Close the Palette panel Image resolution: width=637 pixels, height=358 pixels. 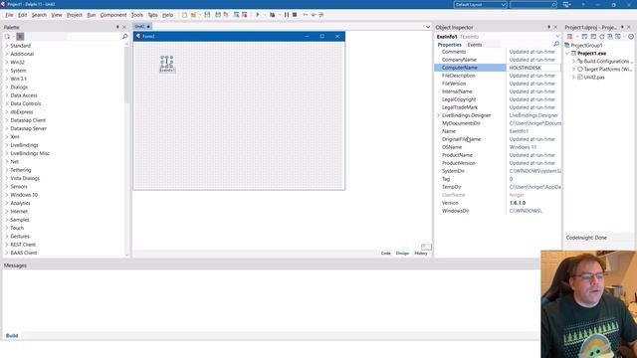tap(124, 27)
